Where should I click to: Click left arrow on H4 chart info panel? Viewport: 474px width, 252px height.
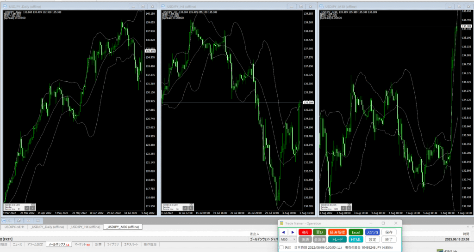pos(185,208)
